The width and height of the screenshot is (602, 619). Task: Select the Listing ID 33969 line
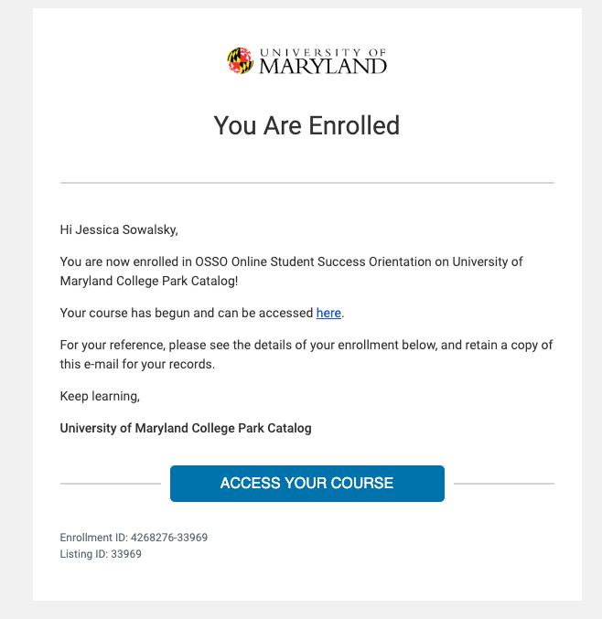(101, 554)
